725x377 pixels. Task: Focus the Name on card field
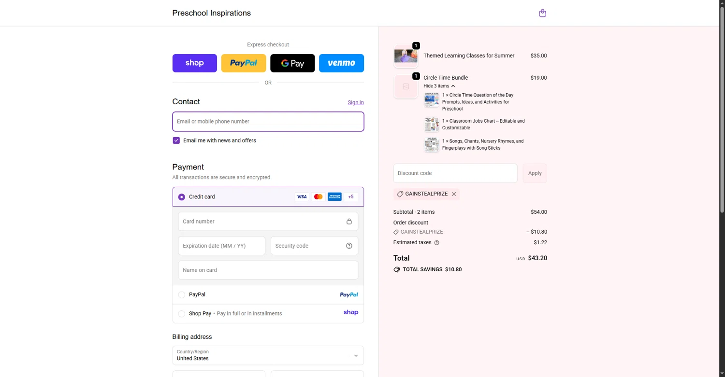point(268,270)
